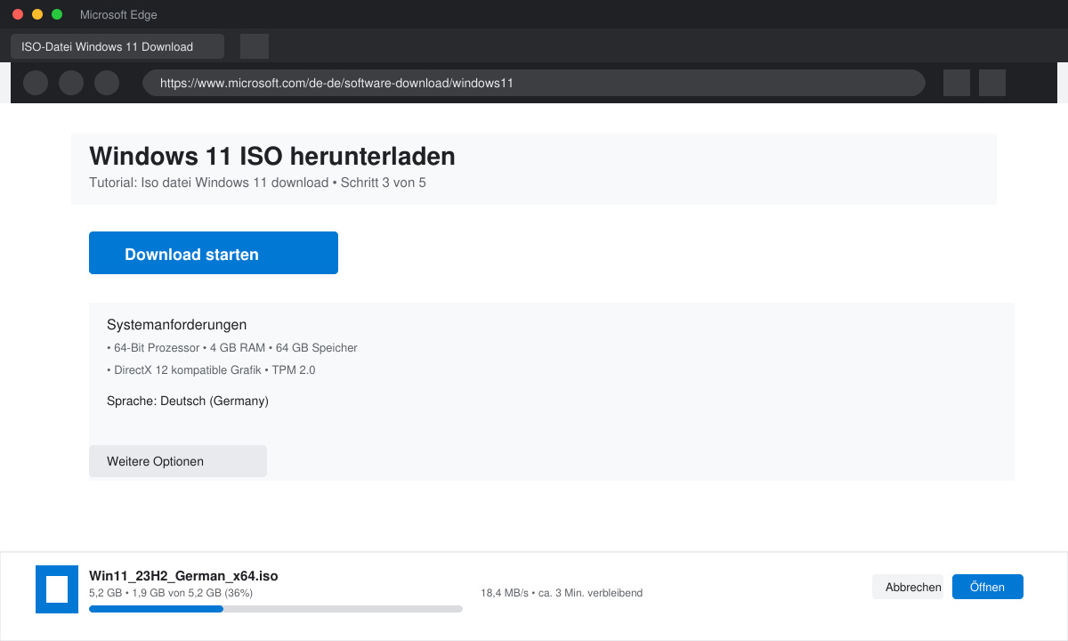Click the 18,4 MB/s remaining time status

click(x=562, y=592)
